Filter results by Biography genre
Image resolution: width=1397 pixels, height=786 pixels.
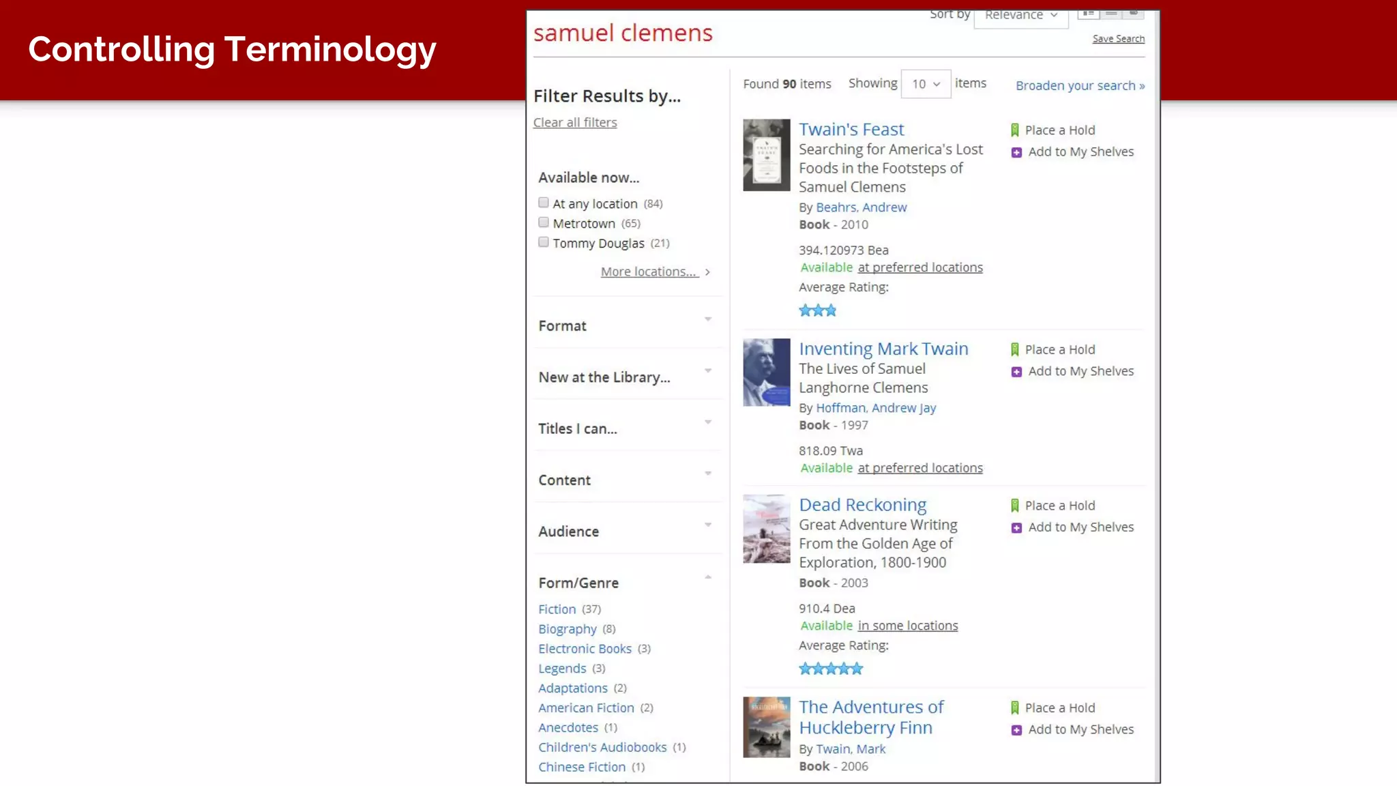point(567,629)
